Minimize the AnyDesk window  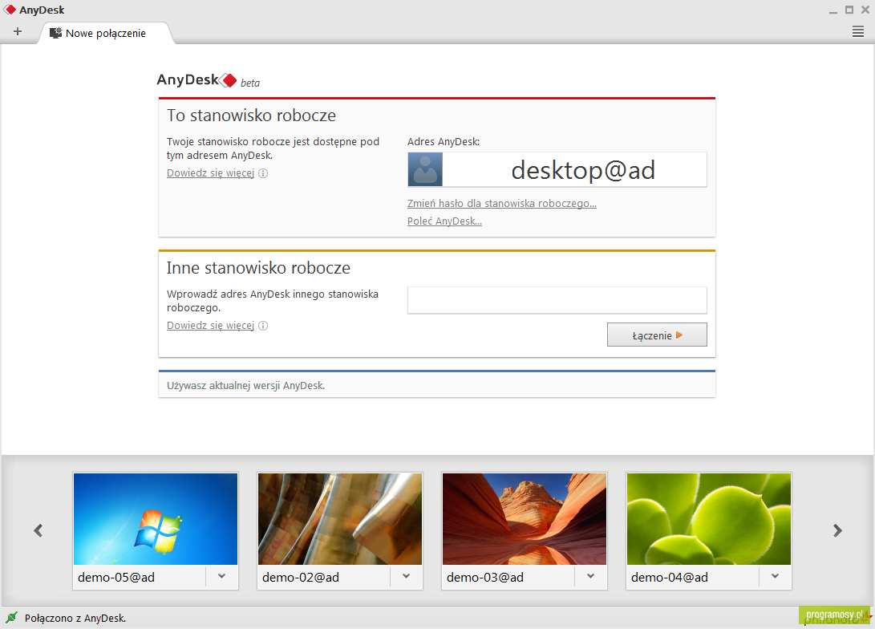[833, 10]
